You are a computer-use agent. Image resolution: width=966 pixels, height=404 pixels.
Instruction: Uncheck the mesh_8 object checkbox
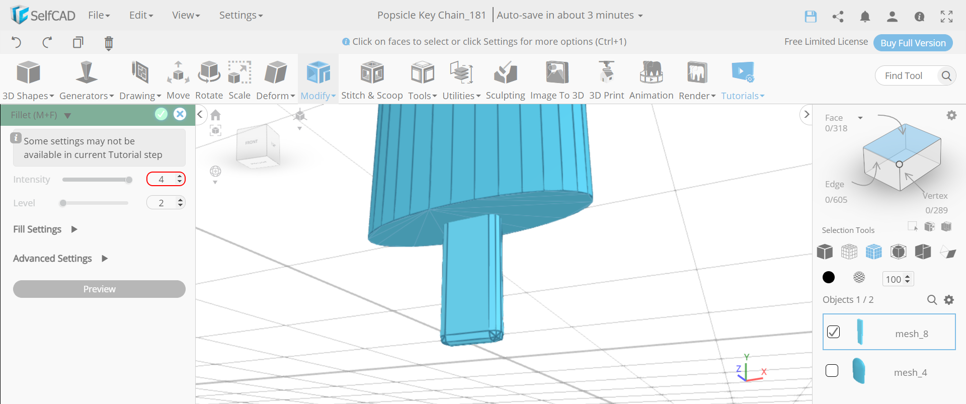click(833, 332)
